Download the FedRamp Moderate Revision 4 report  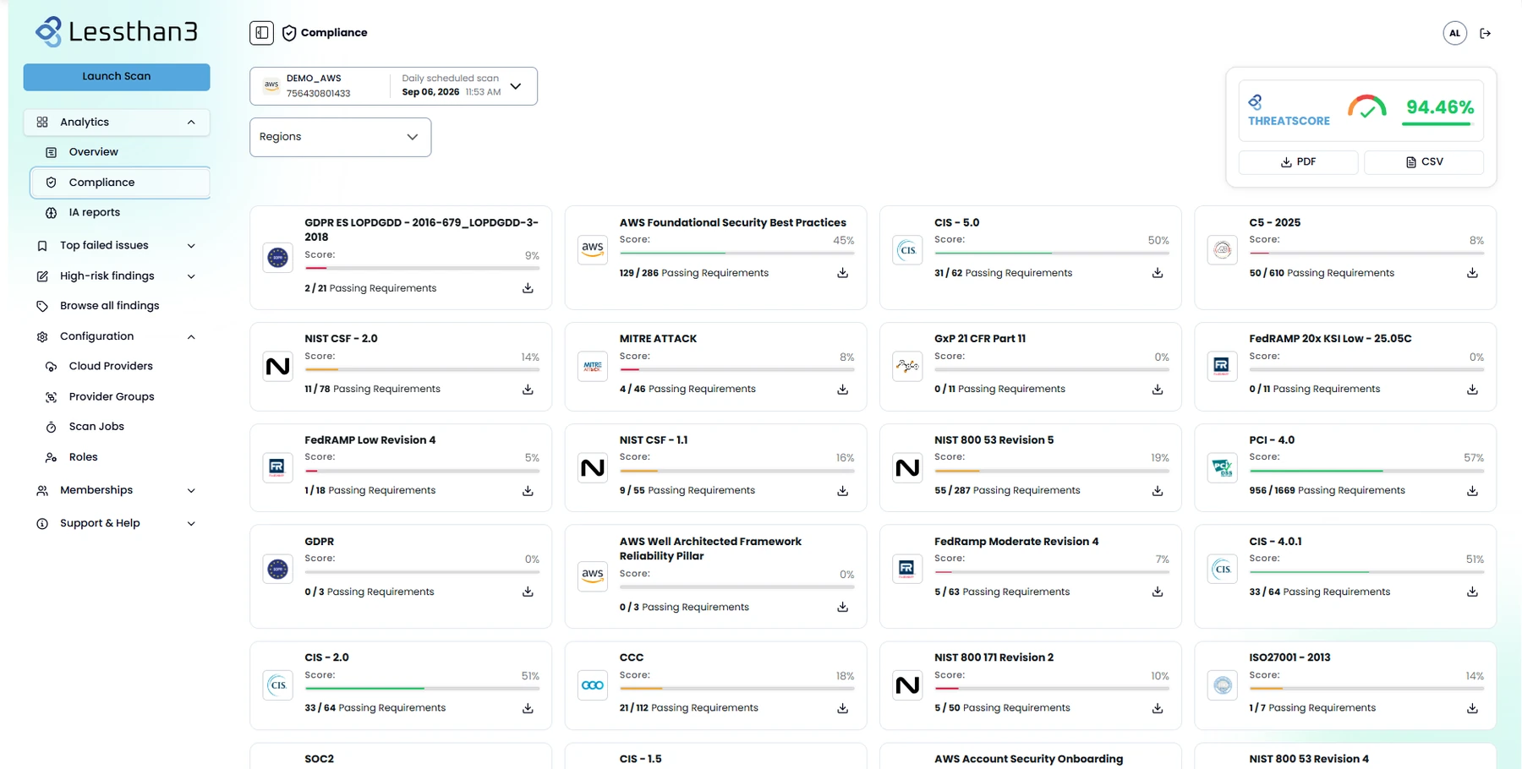1158,592
